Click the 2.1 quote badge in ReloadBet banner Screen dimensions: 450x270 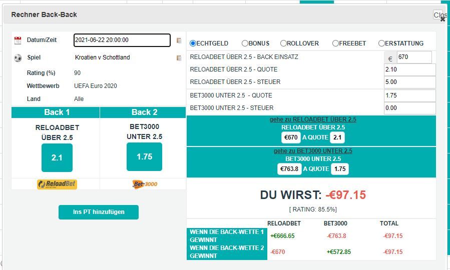coord(337,137)
